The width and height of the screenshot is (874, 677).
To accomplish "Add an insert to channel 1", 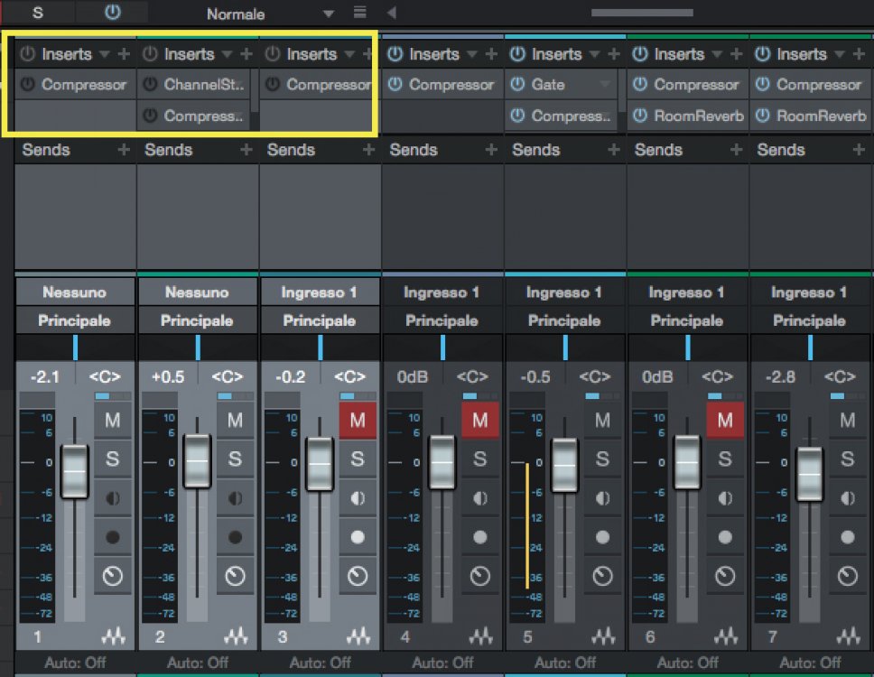I will (124, 54).
